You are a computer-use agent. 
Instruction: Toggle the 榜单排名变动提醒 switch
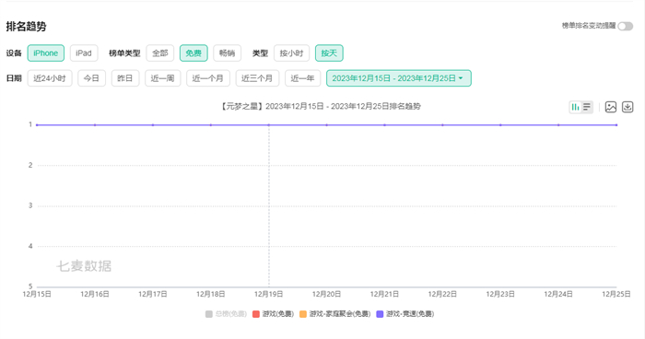click(x=626, y=27)
